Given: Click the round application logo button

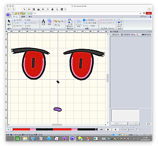Looking at the screenshot, I should pos(9,15).
